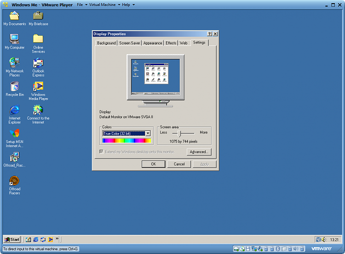Close the Display Properties dialog
Screen dimensions: 345x254
click(215, 34)
